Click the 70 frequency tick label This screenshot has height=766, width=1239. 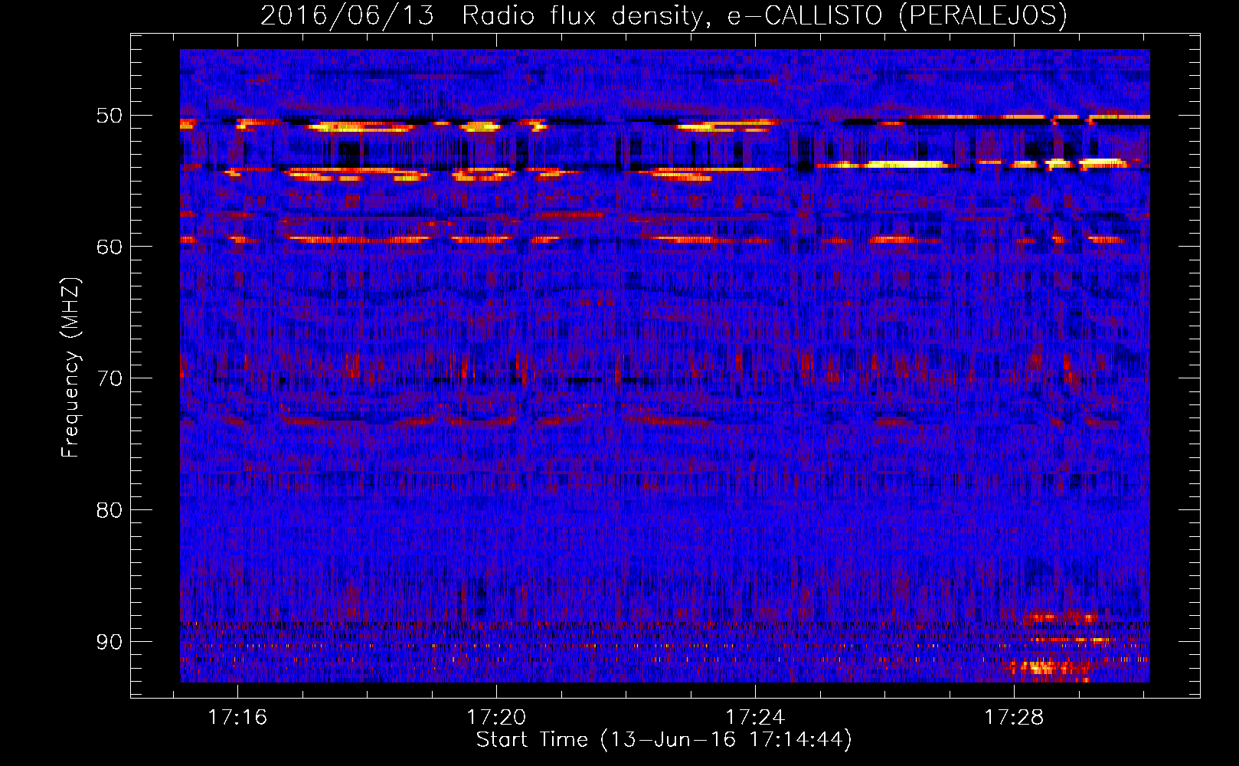(109, 378)
